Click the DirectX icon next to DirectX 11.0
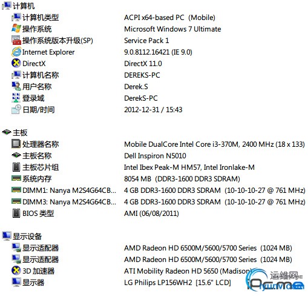308x296 pixels. click(x=16, y=63)
